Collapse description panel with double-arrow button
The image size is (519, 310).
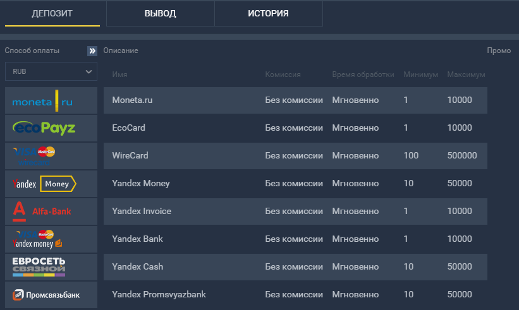(x=92, y=51)
